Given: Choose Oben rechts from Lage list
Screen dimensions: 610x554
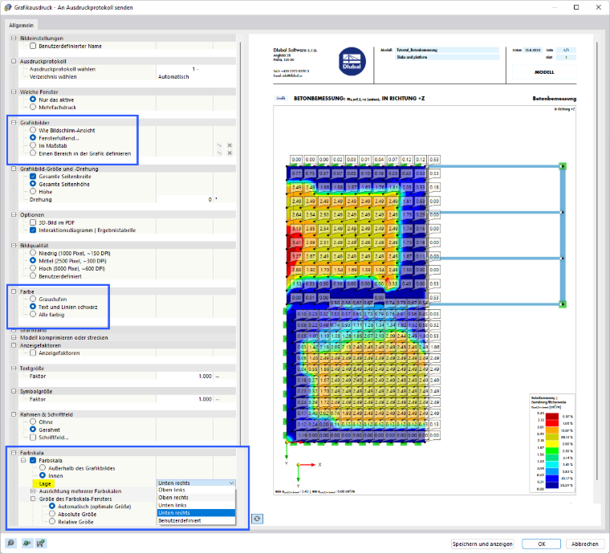Looking at the screenshot, I should coord(196,498).
